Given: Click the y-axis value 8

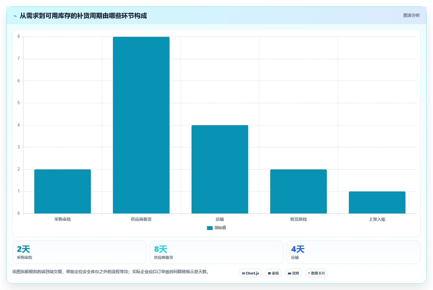Looking at the screenshot, I should click(18, 37).
